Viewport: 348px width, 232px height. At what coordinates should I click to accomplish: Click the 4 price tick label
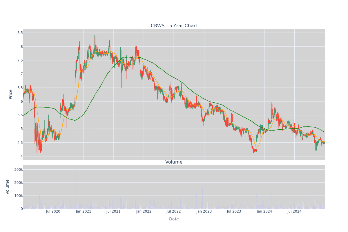pyautogui.click(x=21, y=156)
